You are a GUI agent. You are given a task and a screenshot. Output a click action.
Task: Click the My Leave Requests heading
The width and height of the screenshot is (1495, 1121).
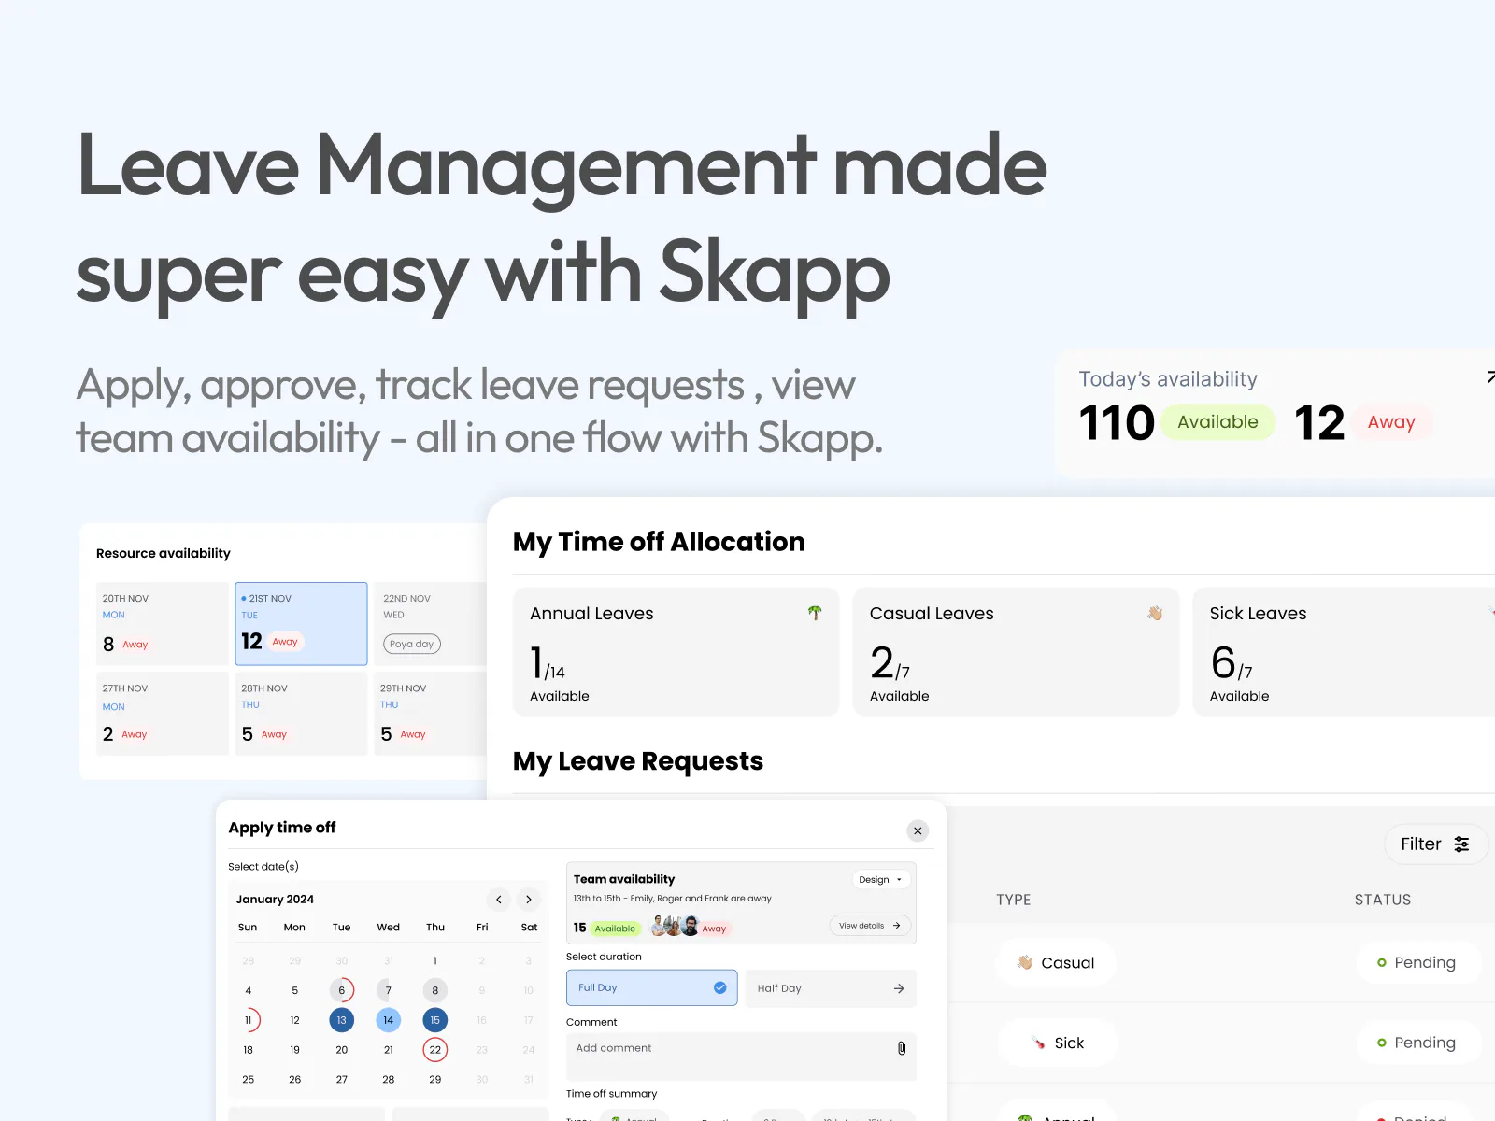pyautogui.click(x=638, y=761)
